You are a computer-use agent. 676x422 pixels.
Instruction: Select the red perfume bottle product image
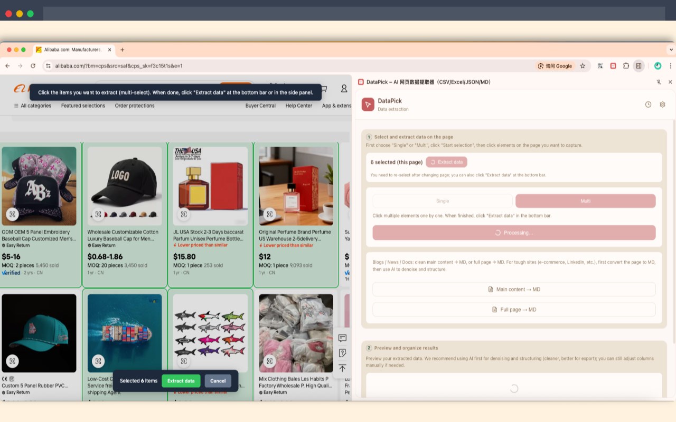point(211,186)
